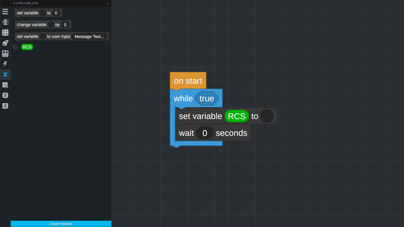
Task: Click the RCS variable pill in the canvas block
Action: click(x=237, y=116)
